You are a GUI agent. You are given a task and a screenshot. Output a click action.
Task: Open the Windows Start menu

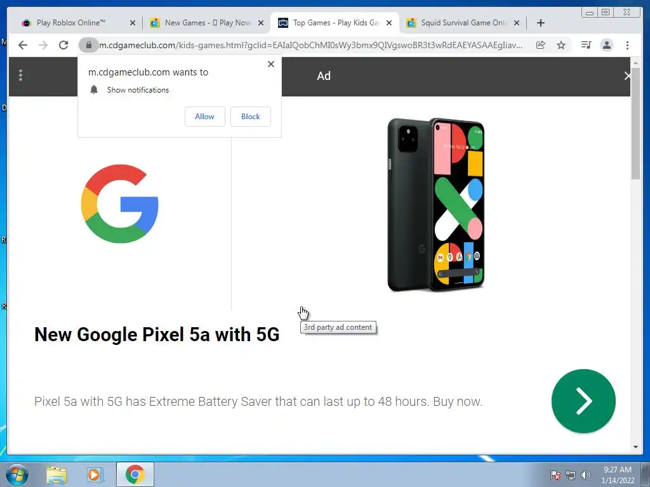pos(17,474)
